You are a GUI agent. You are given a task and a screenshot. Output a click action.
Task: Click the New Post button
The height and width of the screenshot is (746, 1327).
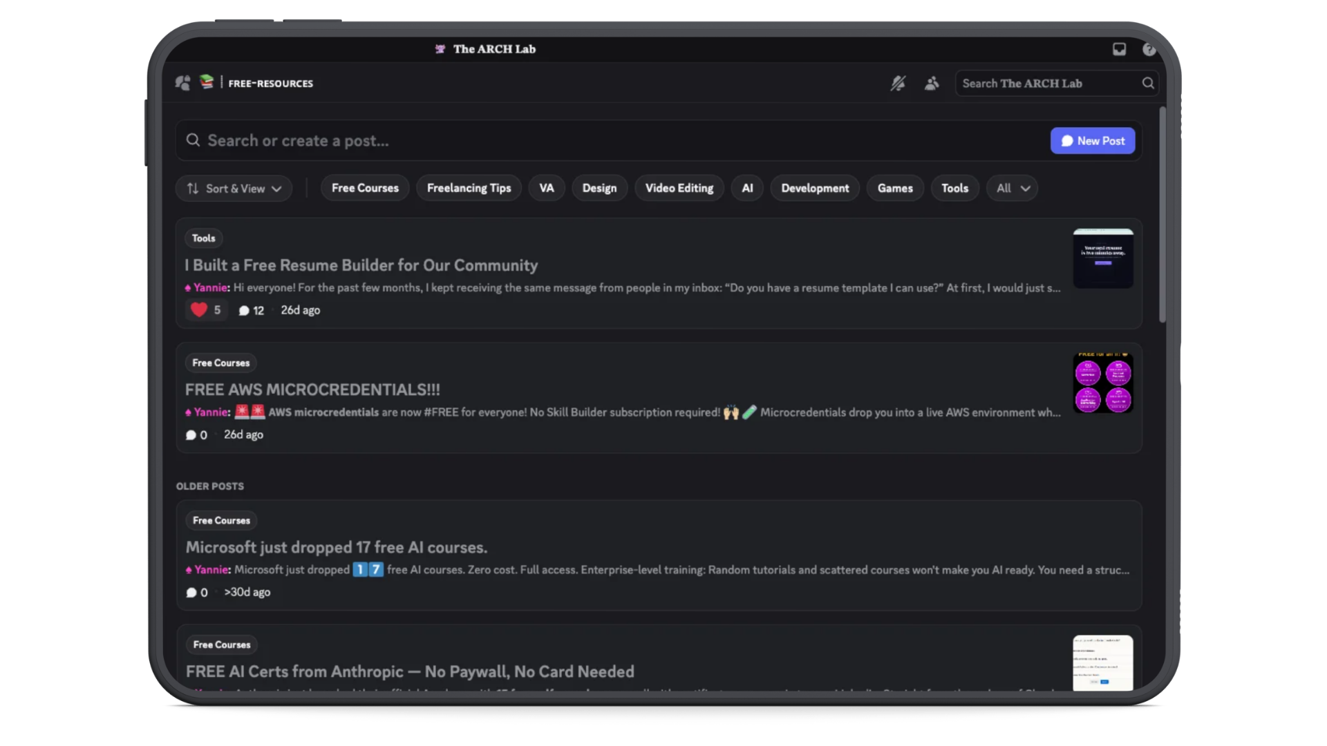coord(1093,141)
